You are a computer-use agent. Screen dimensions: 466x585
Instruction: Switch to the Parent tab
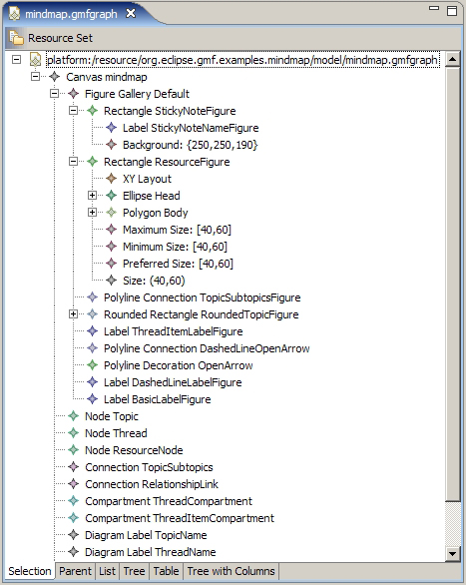coord(75,571)
